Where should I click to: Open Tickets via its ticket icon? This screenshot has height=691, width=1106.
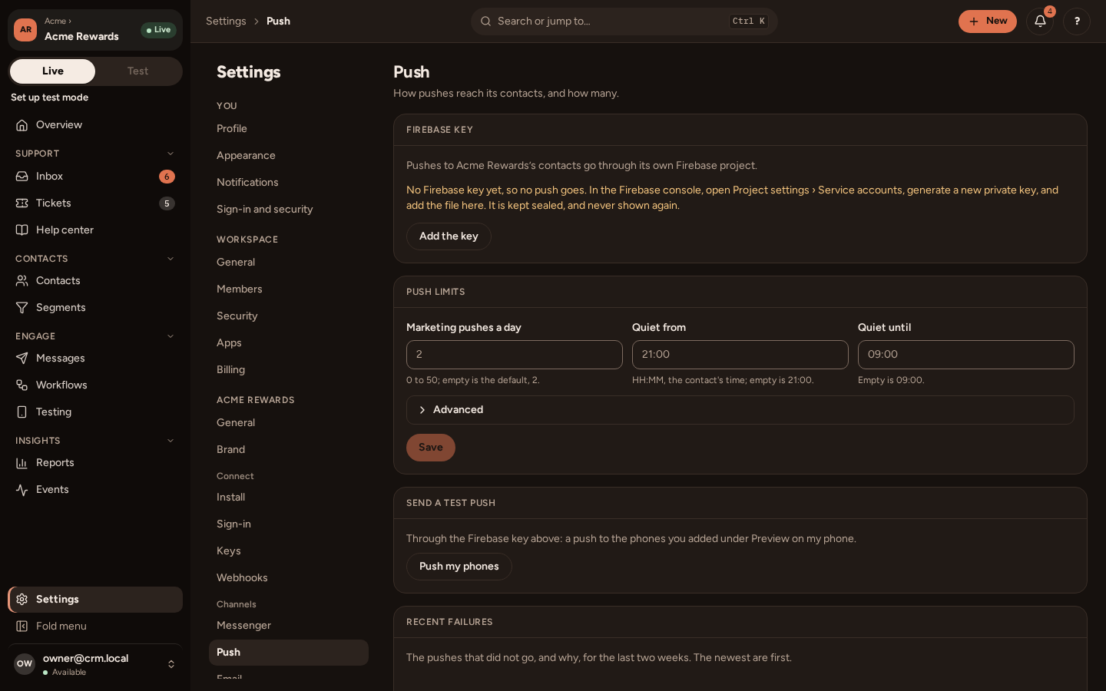22,203
